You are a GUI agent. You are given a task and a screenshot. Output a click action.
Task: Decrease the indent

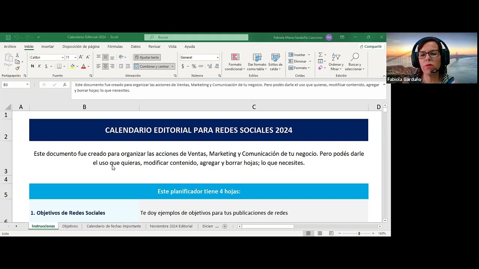coord(121,66)
